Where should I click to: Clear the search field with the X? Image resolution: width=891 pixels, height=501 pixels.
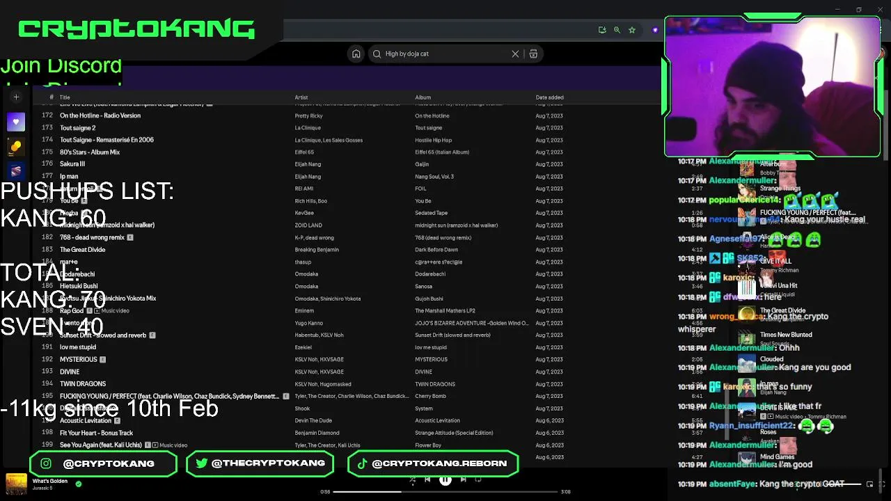515,54
